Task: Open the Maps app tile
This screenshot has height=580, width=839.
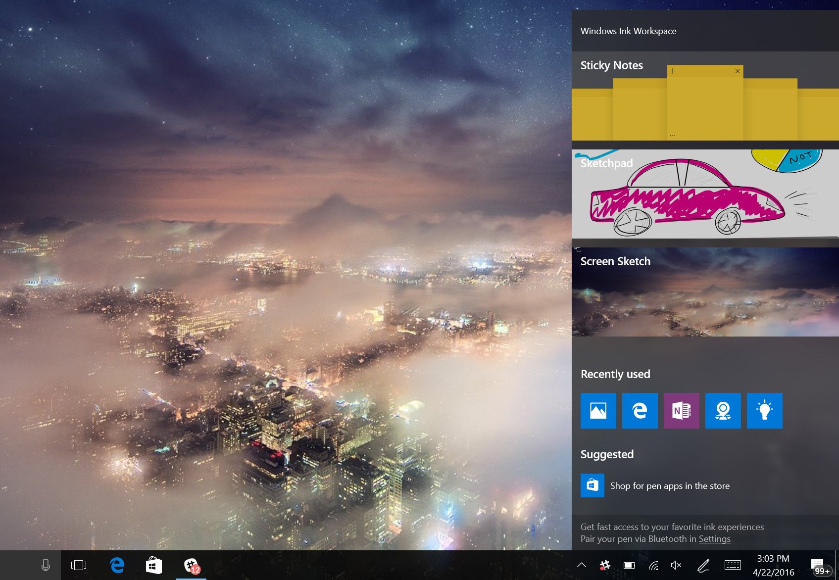Action: 723,411
